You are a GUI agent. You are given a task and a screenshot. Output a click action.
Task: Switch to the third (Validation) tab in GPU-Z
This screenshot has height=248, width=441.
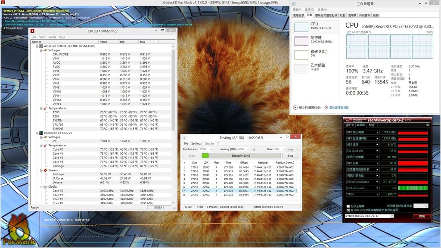(x=372, y=125)
